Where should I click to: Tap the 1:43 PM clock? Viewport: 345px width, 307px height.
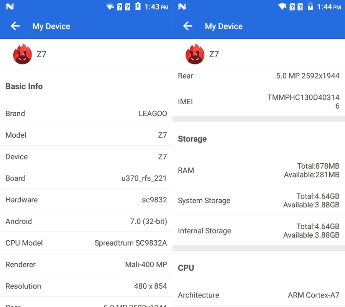156,7
